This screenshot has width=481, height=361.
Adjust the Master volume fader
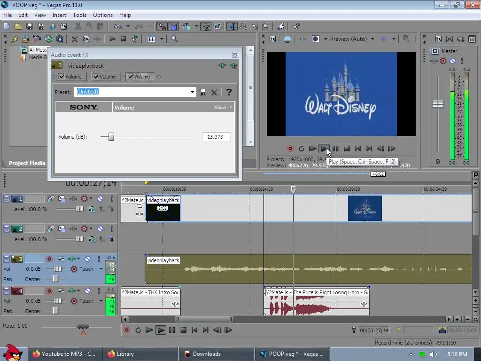tap(438, 104)
